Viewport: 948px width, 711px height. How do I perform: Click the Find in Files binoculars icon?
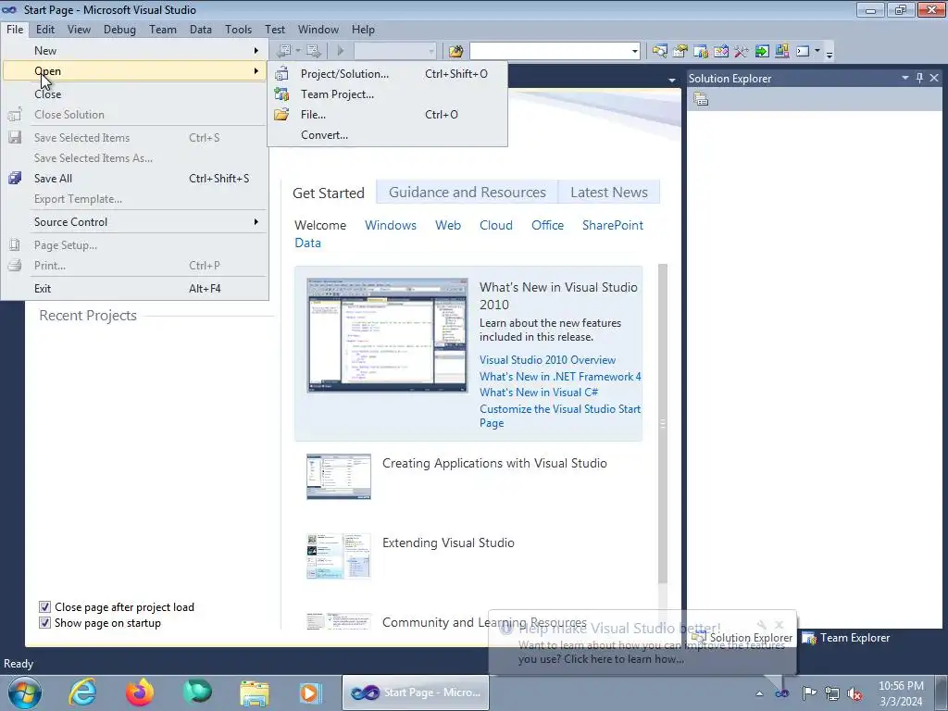[455, 52]
